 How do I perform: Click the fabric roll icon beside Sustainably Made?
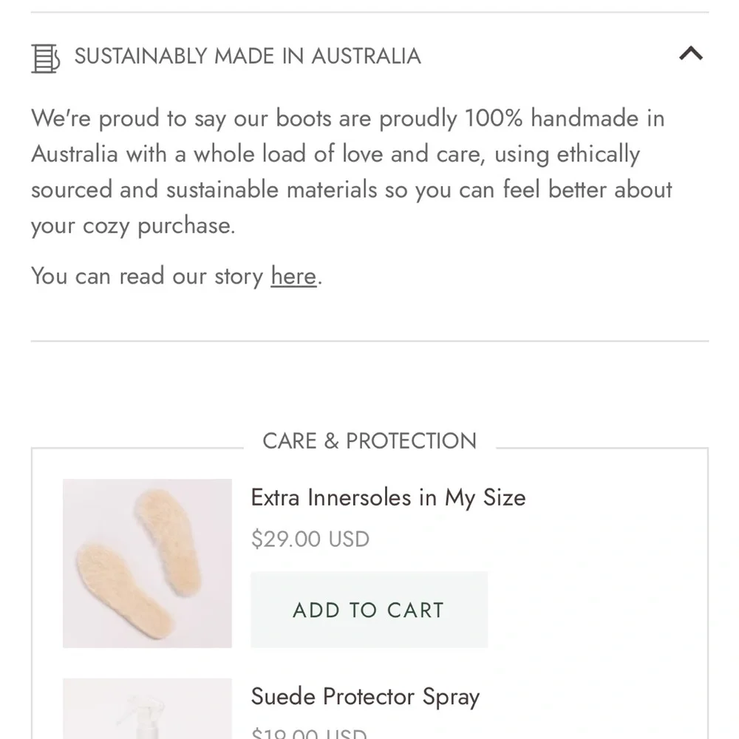click(45, 58)
